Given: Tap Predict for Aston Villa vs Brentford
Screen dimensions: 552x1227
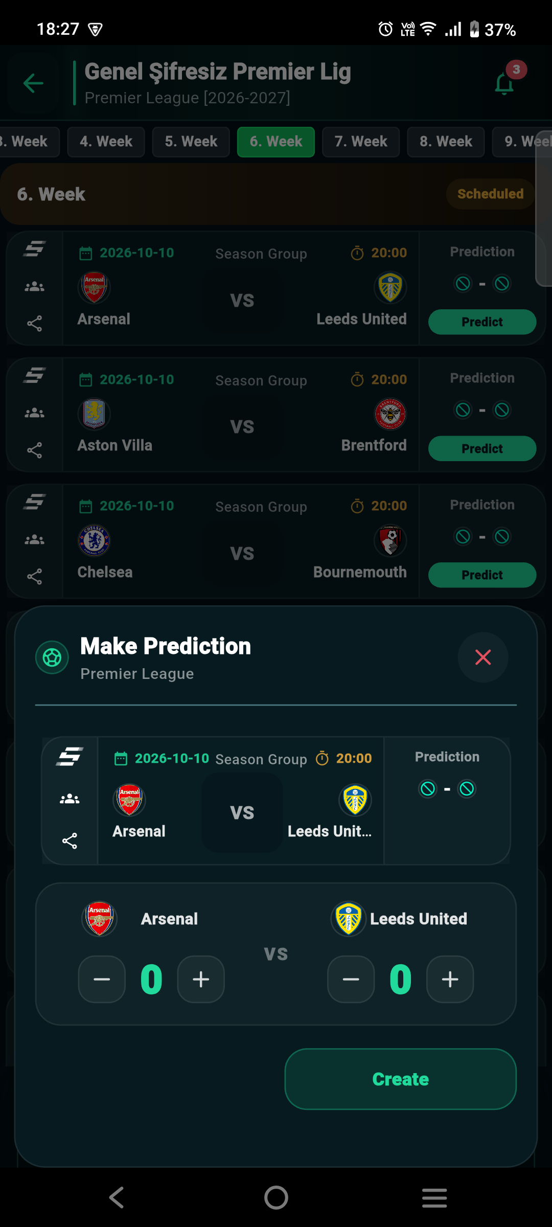Looking at the screenshot, I should pyautogui.click(x=482, y=448).
